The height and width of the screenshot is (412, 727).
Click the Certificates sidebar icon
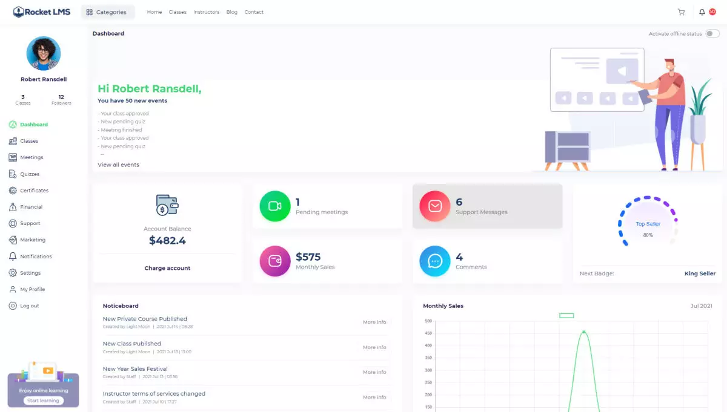(13, 191)
